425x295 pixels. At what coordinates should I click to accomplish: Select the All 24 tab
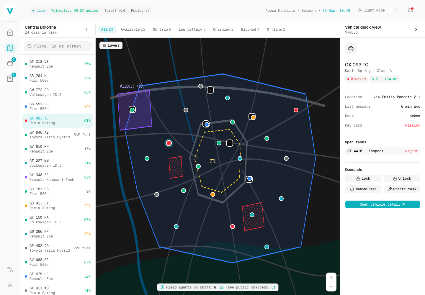(x=107, y=29)
